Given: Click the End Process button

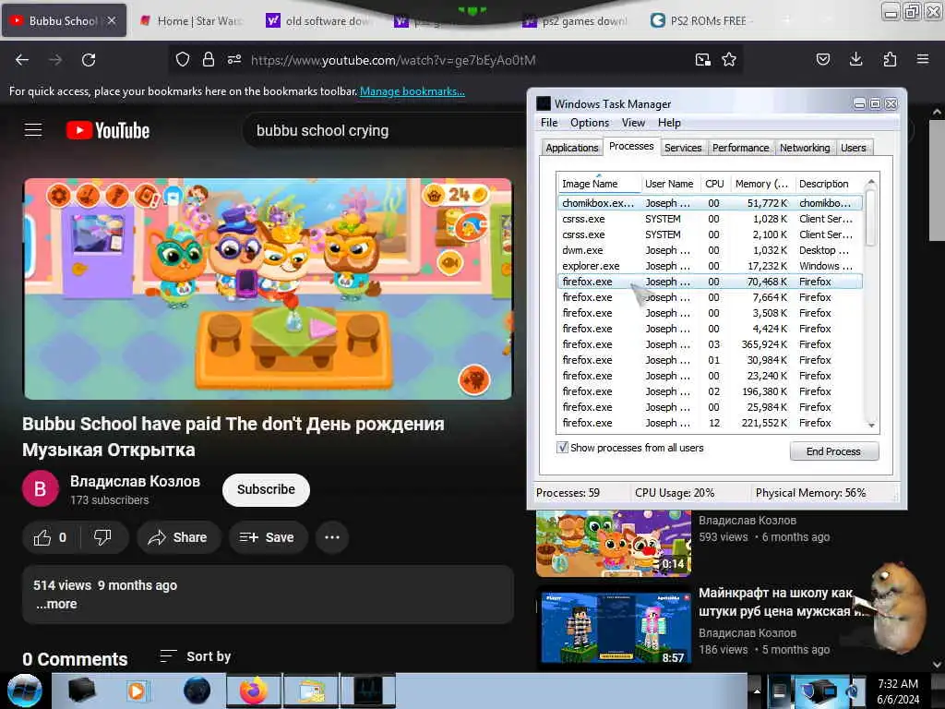Looking at the screenshot, I should click(x=834, y=451).
